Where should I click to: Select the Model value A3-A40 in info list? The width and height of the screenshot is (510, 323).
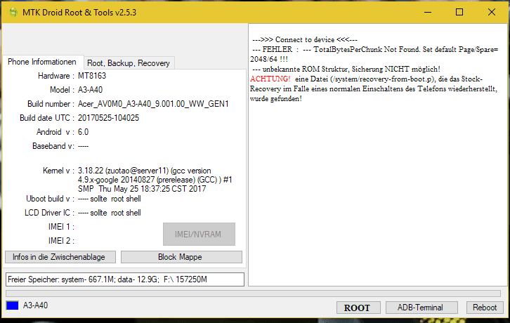tap(90, 90)
